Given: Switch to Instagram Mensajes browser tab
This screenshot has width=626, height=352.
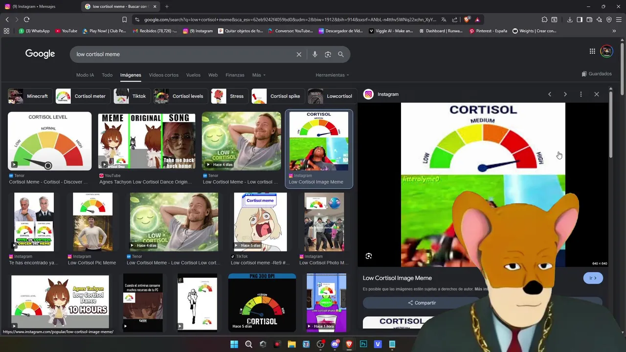Looking at the screenshot, I should 39,6.
